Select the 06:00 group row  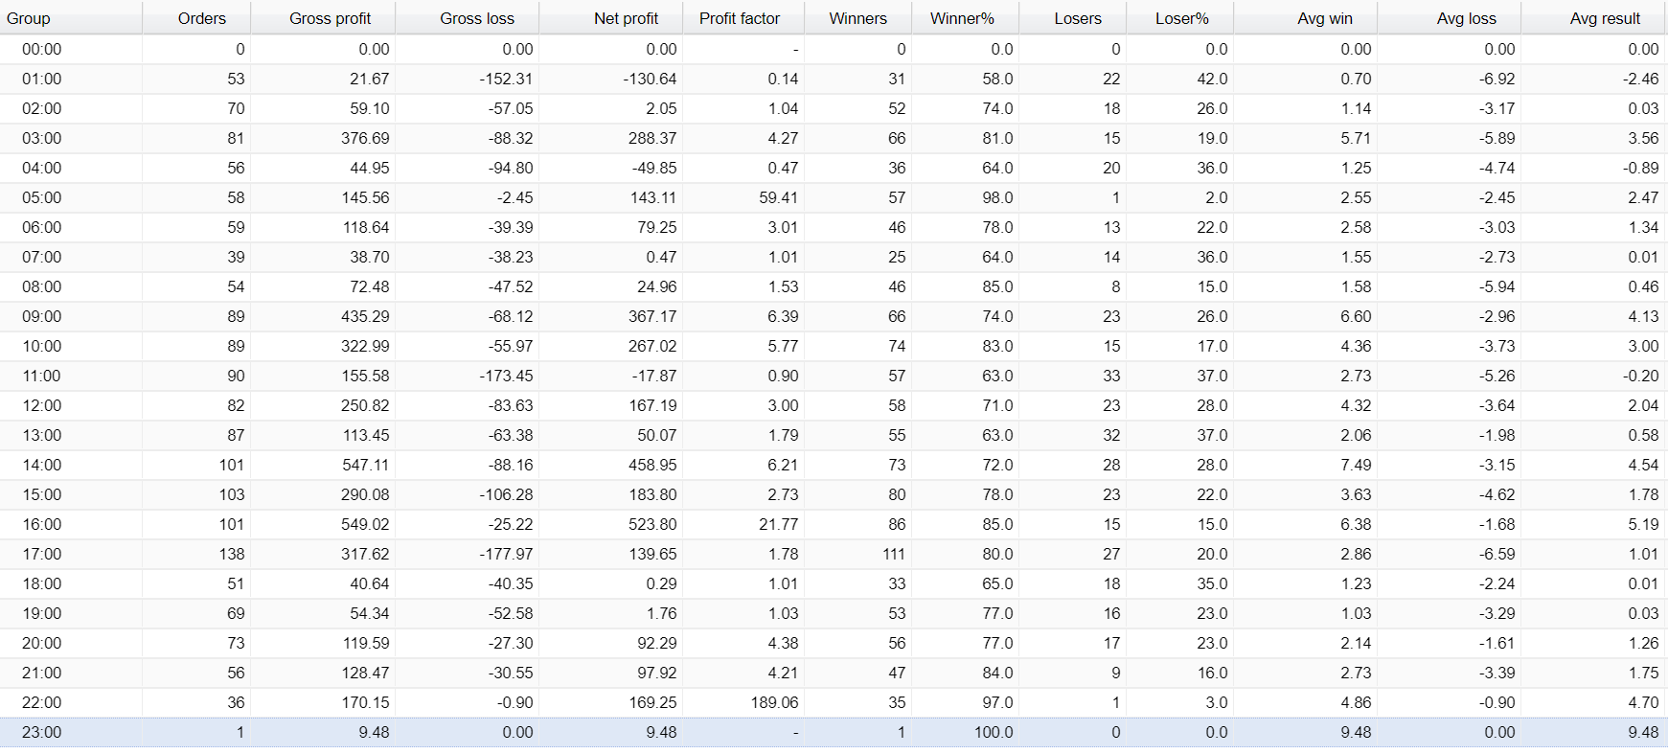tap(834, 227)
